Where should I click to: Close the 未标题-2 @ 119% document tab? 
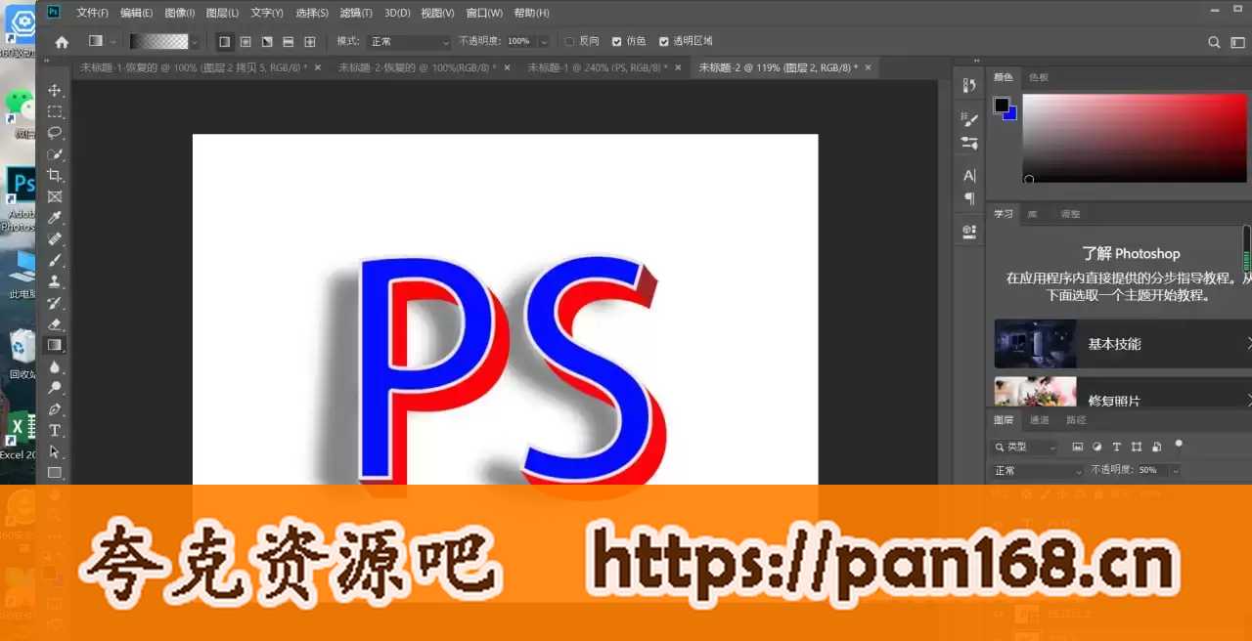tap(867, 67)
